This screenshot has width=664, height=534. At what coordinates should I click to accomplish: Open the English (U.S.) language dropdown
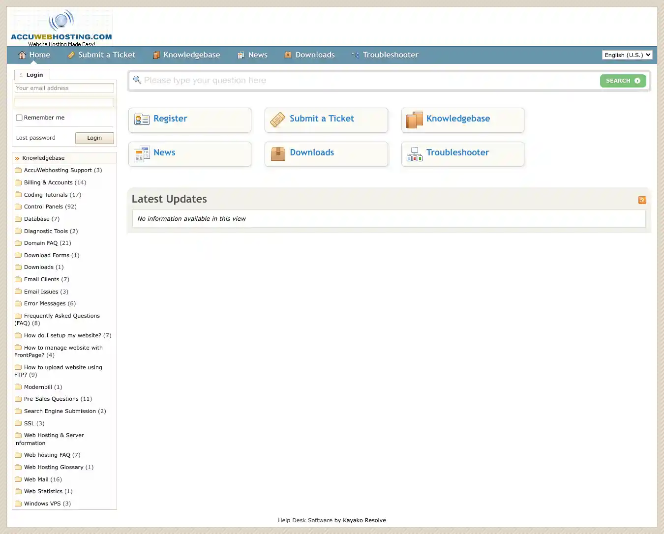(627, 55)
